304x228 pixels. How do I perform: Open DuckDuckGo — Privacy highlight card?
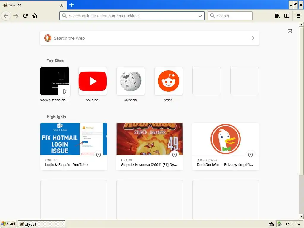tap(226, 147)
